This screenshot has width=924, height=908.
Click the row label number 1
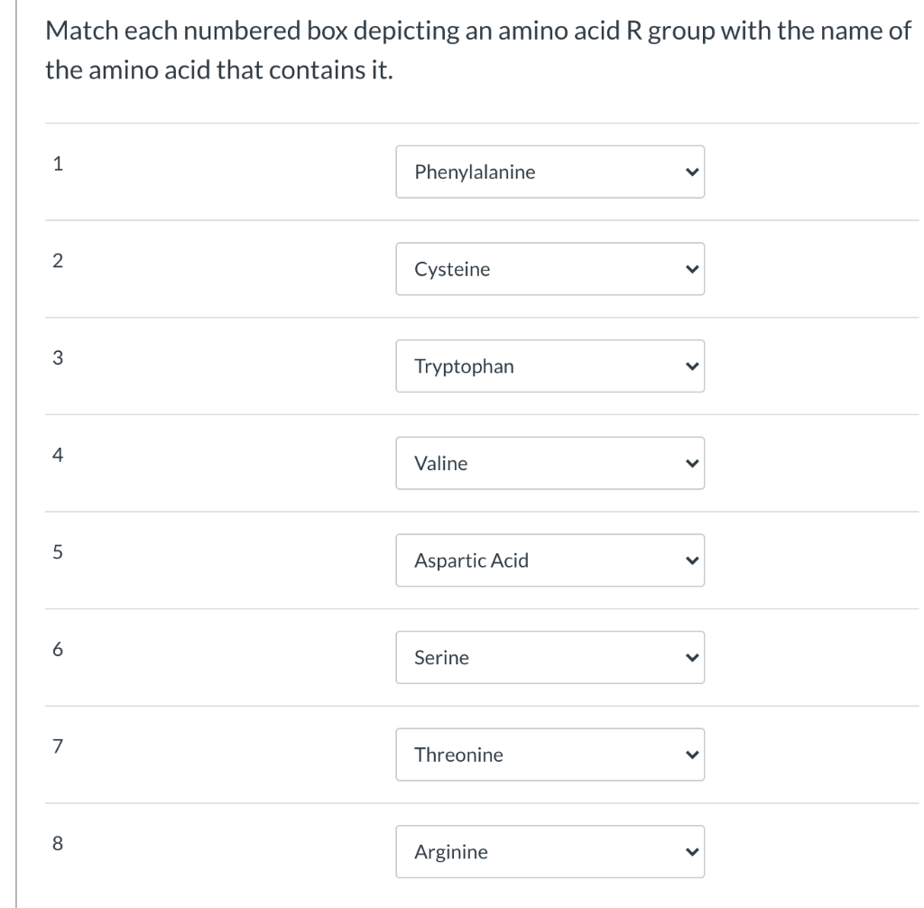58,163
